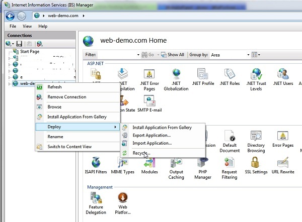
Task: Open the URL Rewrite feature
Action: click(283, 166)
